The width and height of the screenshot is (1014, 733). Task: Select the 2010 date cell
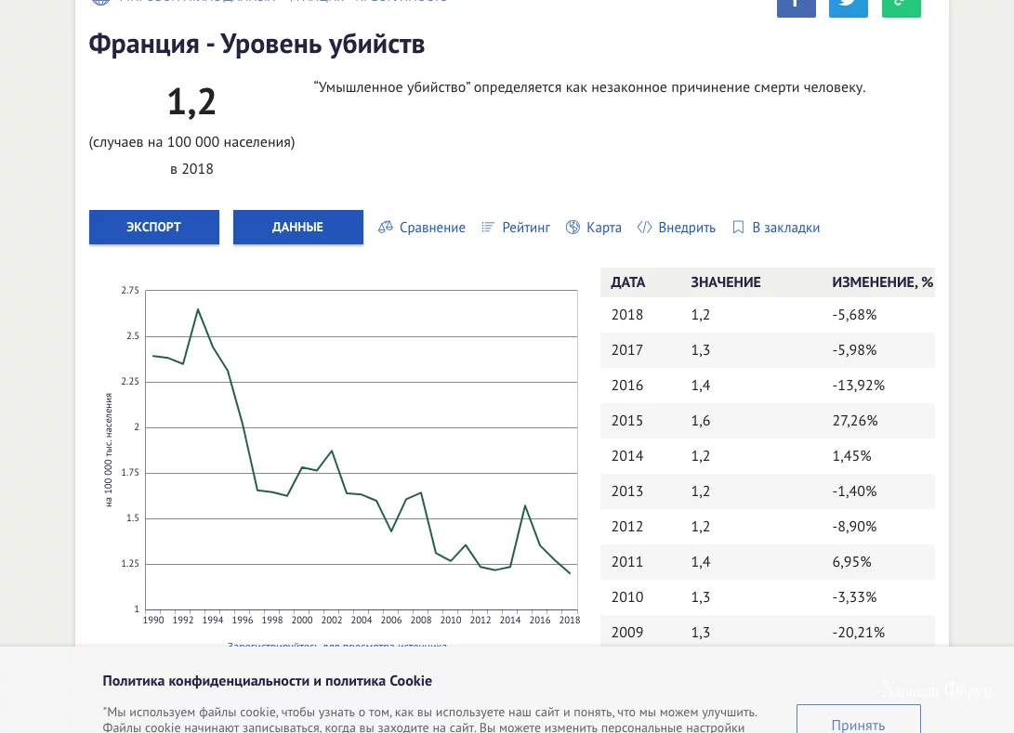tap(627, 597)
